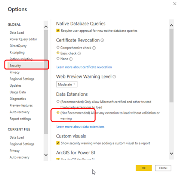This screenshot has width=179, height=179.
Task: Click info icon next to None option
Action: 71,59
